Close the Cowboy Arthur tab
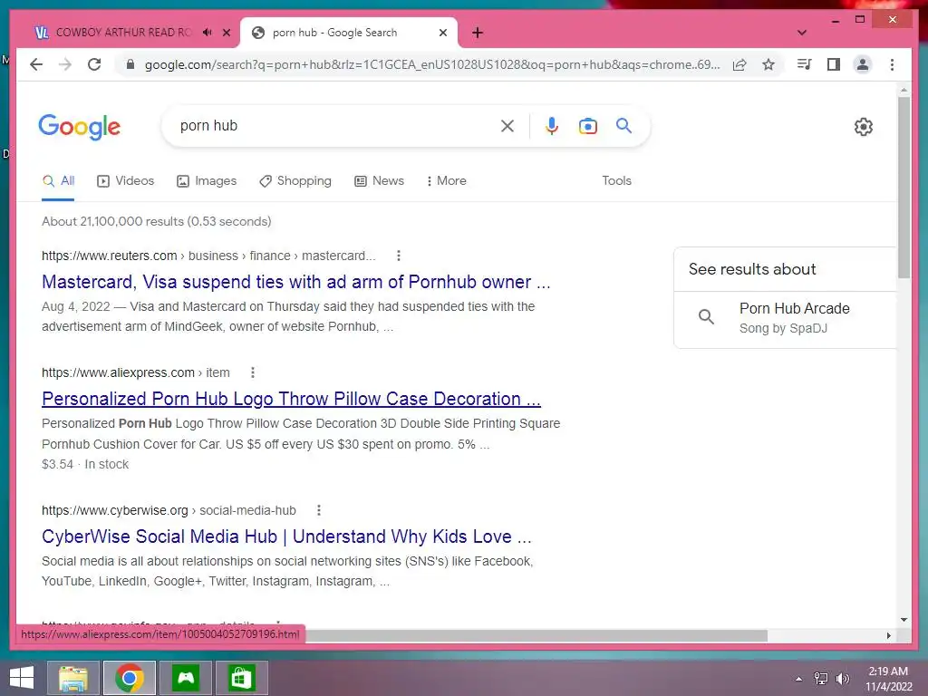 coord(226,33)
